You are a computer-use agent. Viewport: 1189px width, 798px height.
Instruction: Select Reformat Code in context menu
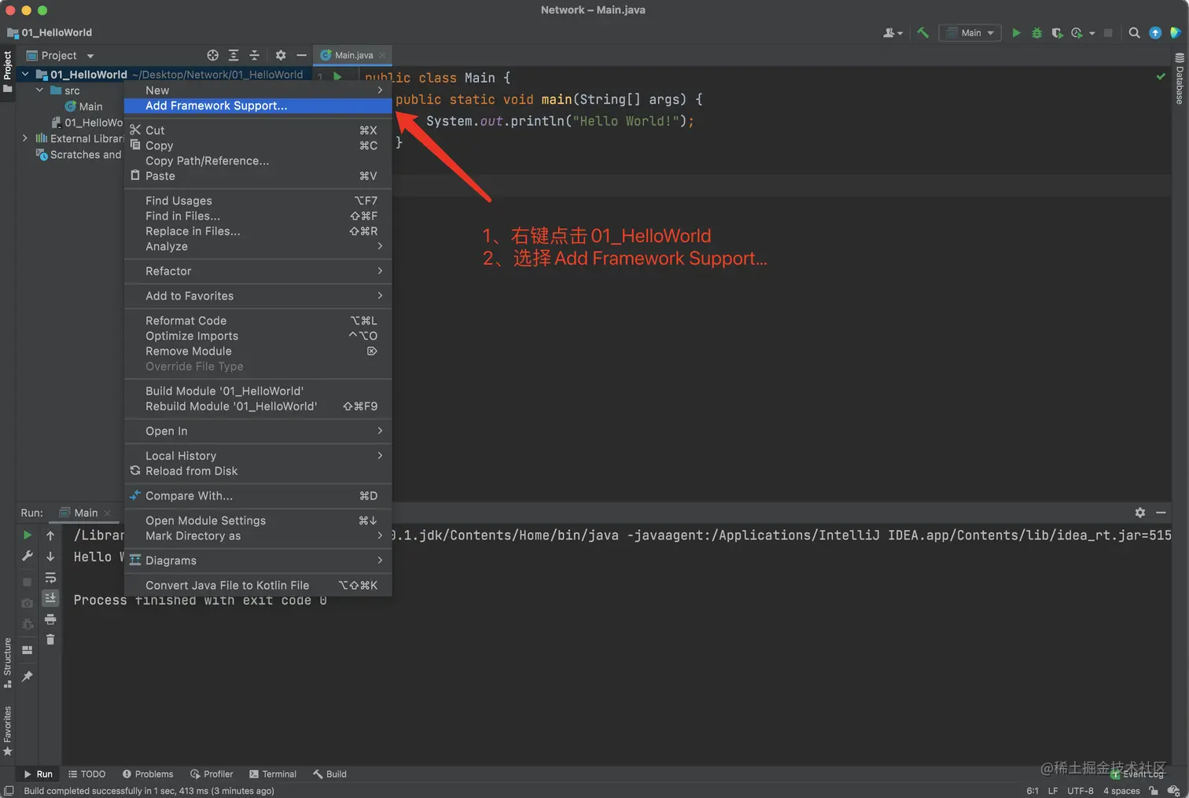[x=258, y=321]
